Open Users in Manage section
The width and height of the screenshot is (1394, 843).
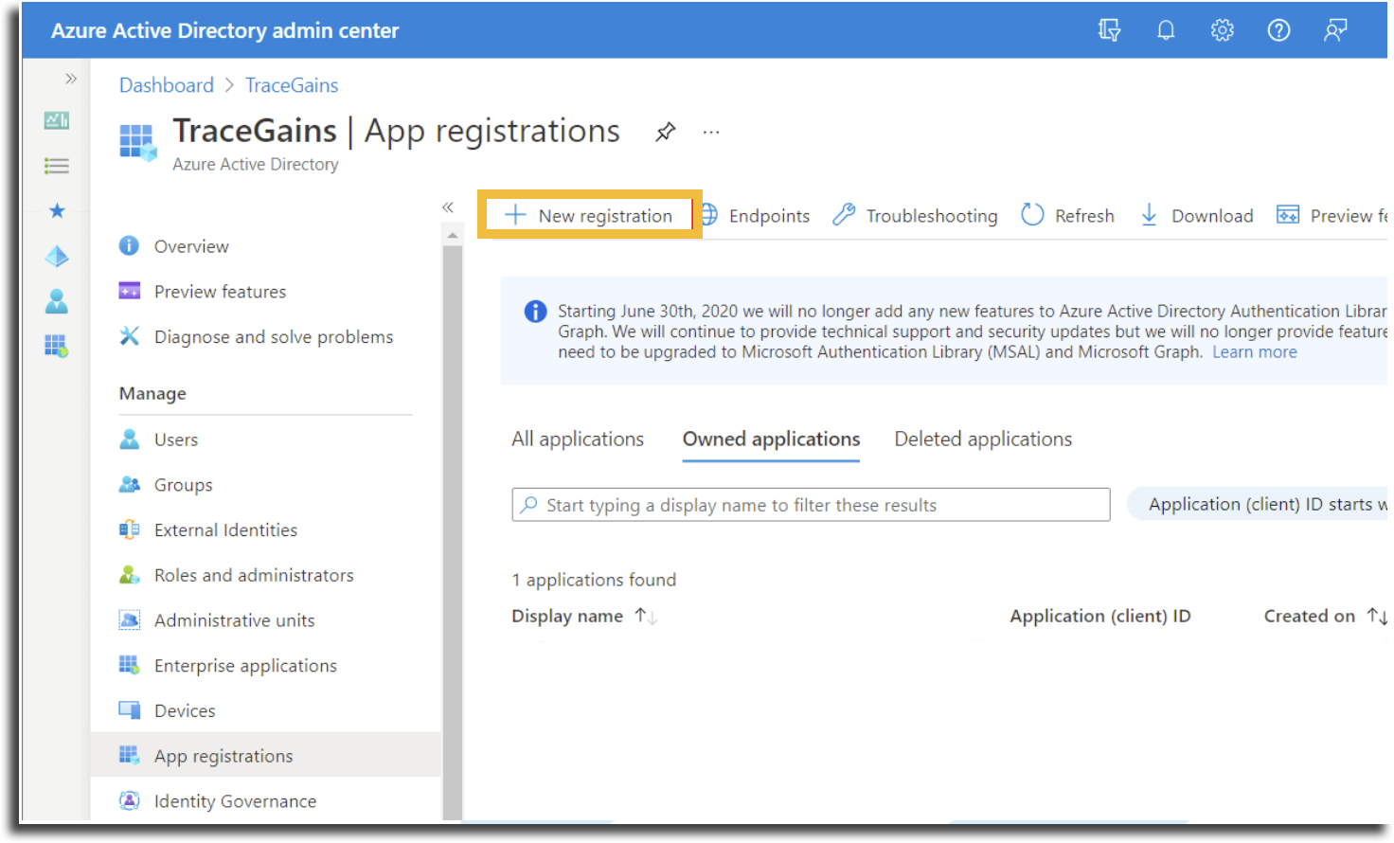point(158,439)
